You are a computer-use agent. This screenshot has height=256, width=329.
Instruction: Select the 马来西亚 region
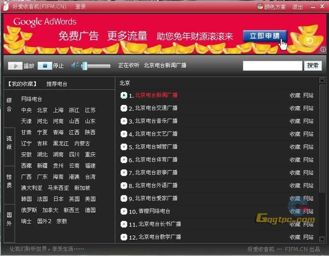(58, 188)
